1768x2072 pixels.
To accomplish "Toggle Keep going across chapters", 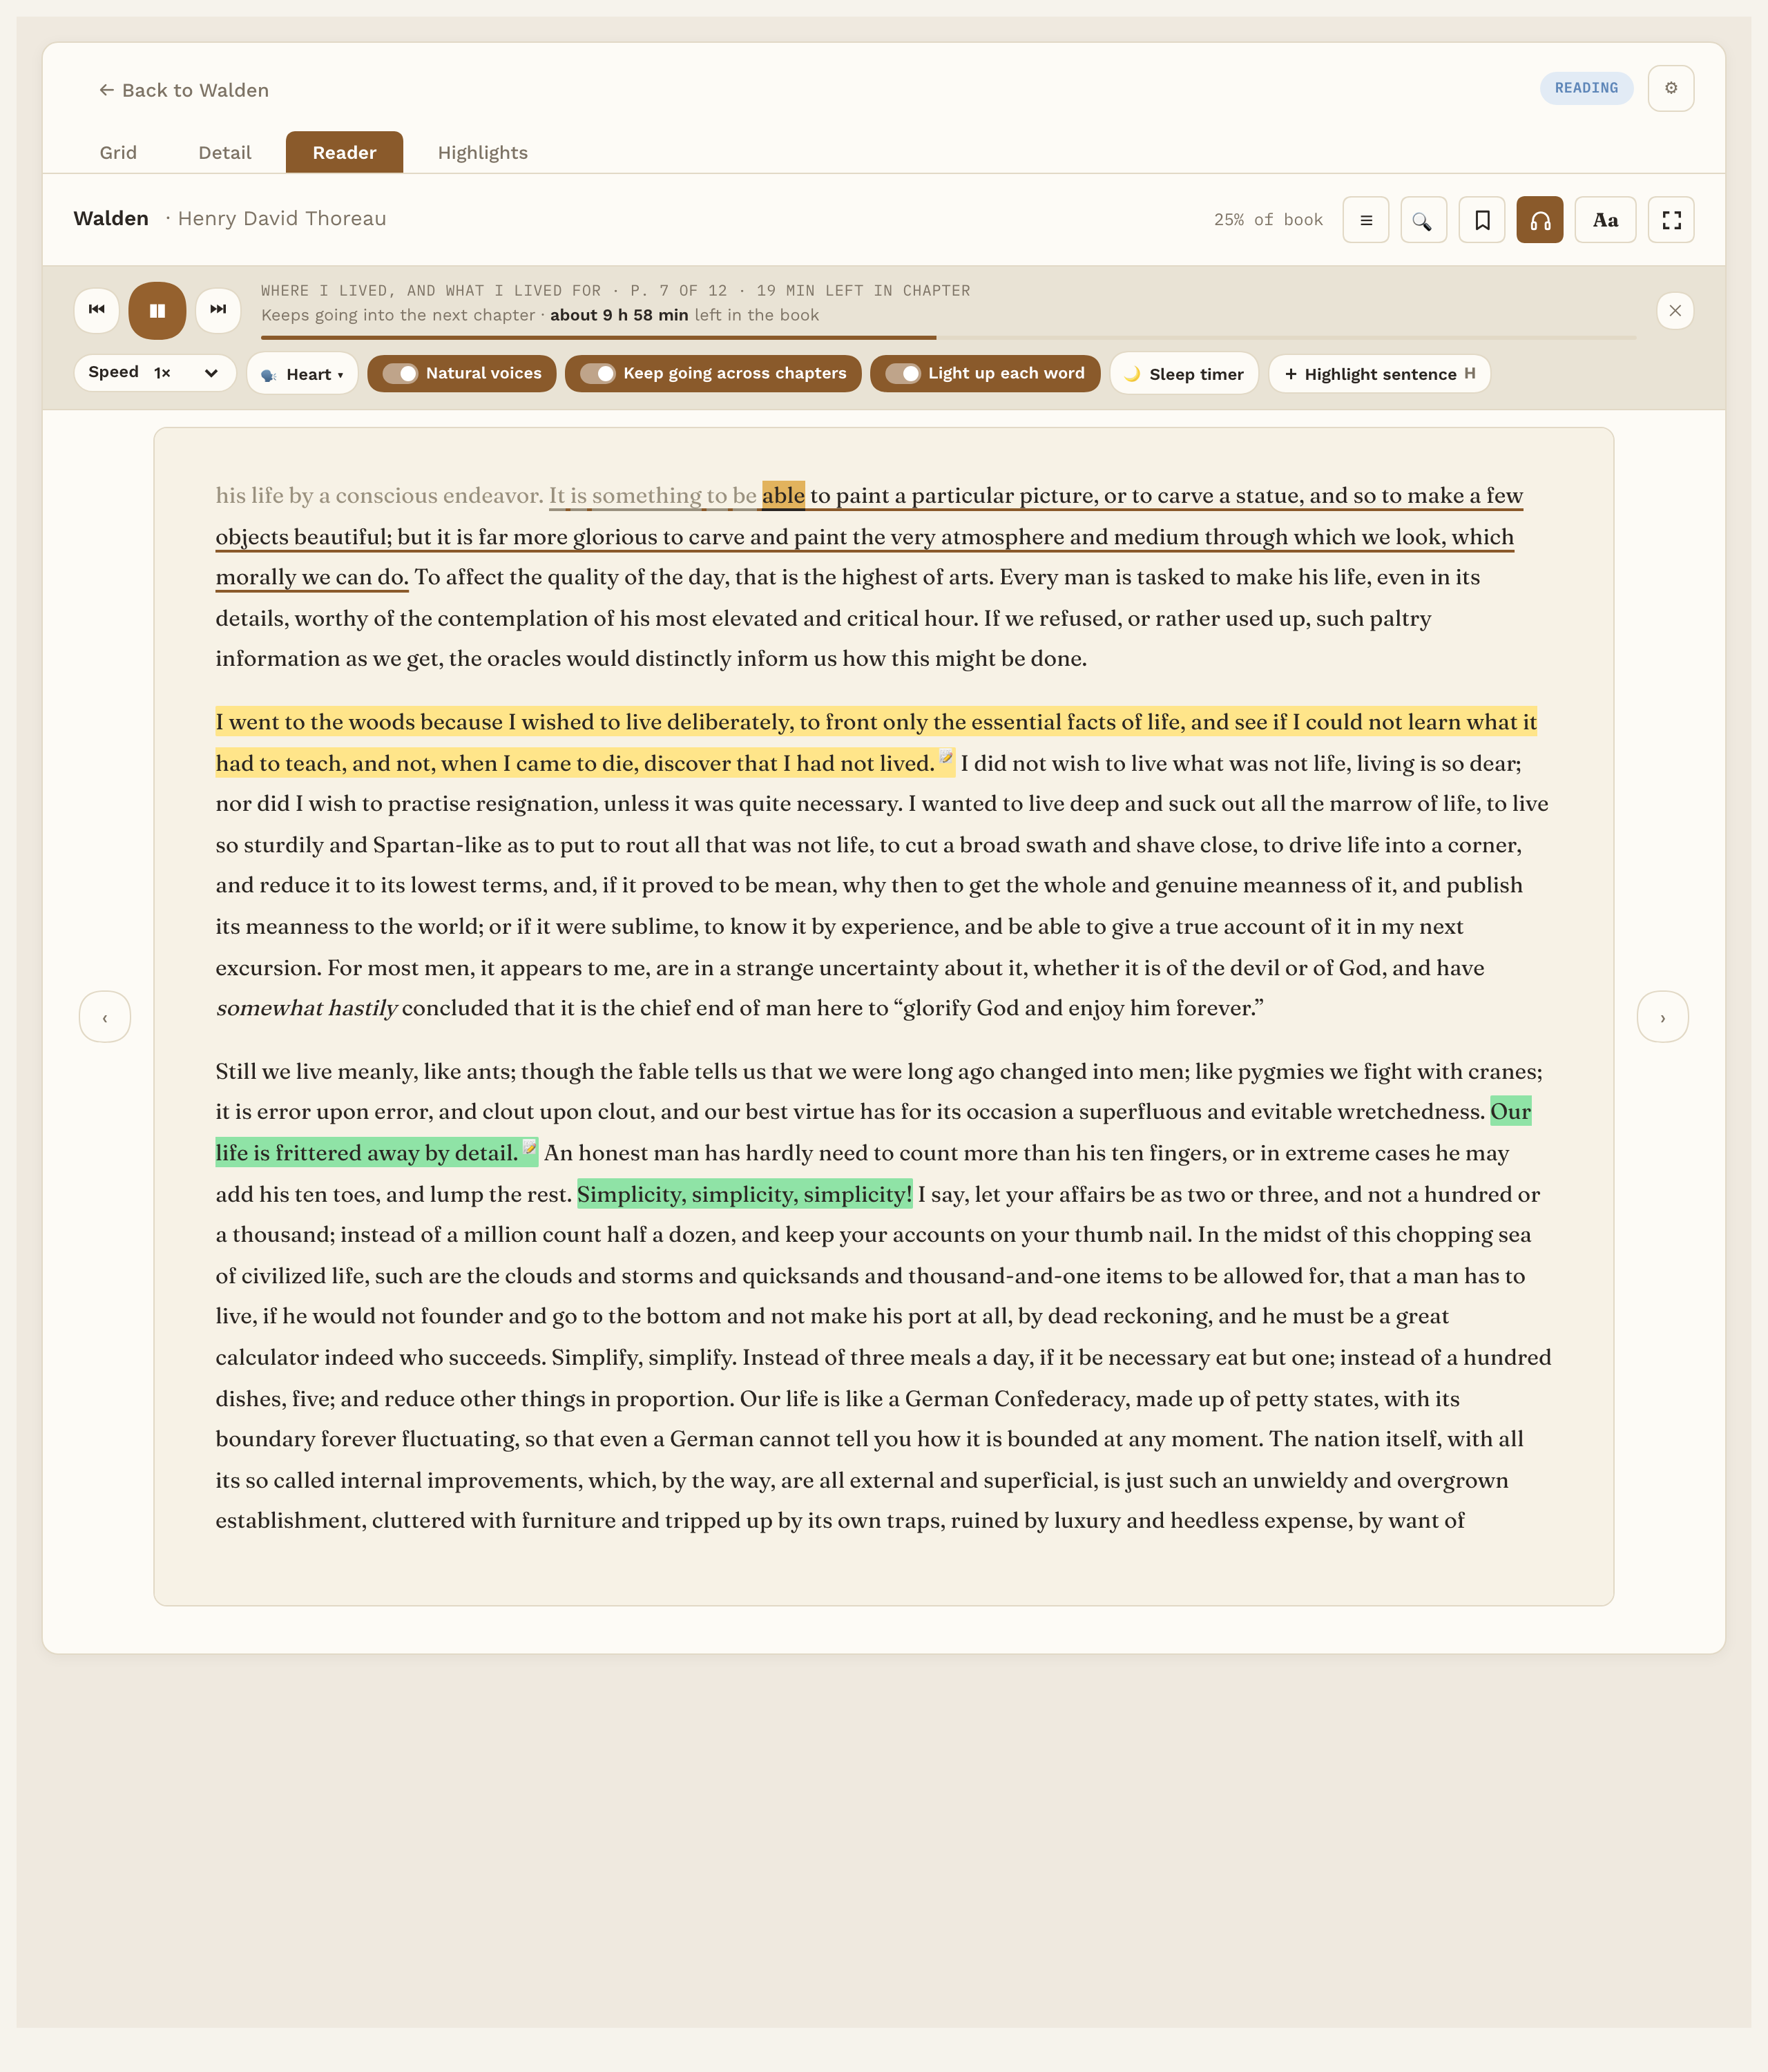I will [x=713, y=374].
